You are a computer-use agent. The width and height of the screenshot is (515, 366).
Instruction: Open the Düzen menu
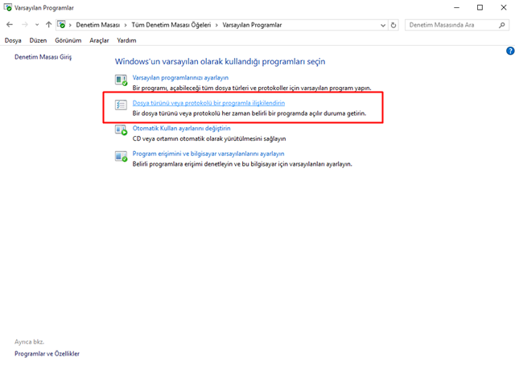(38, 40)
